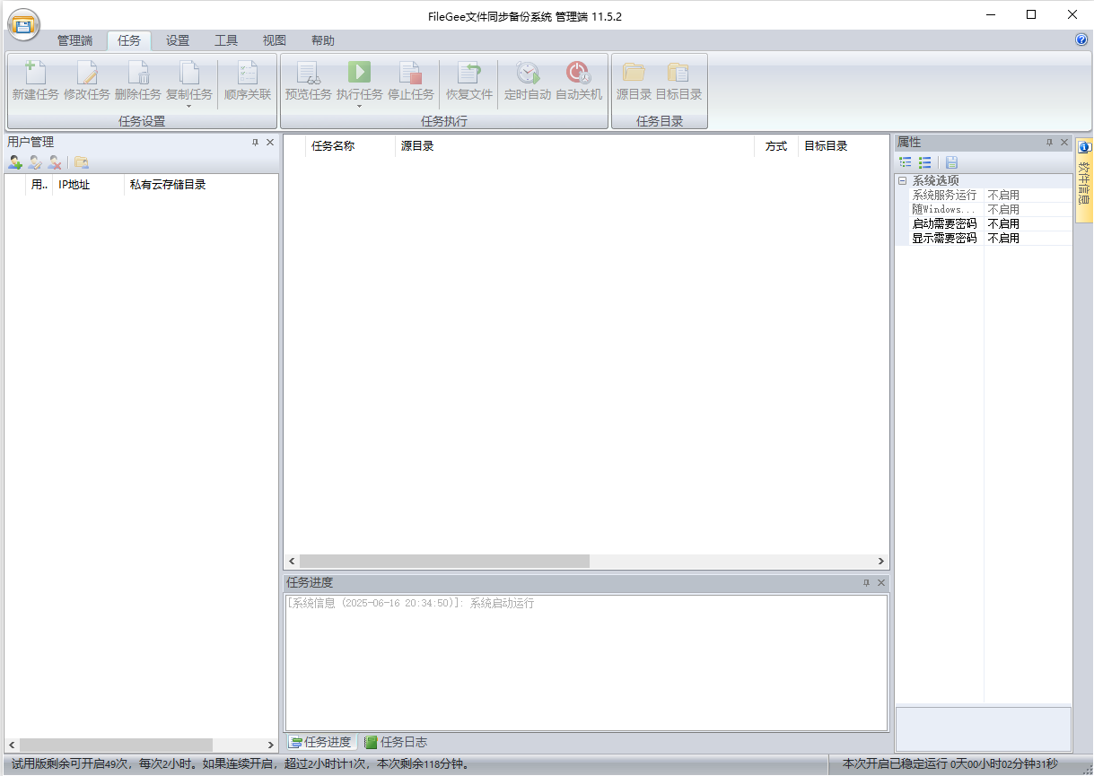This screenshot has width=1094, height=776.
Task: Click the user folder icon in 用户管理
Action: click(82, 162)
